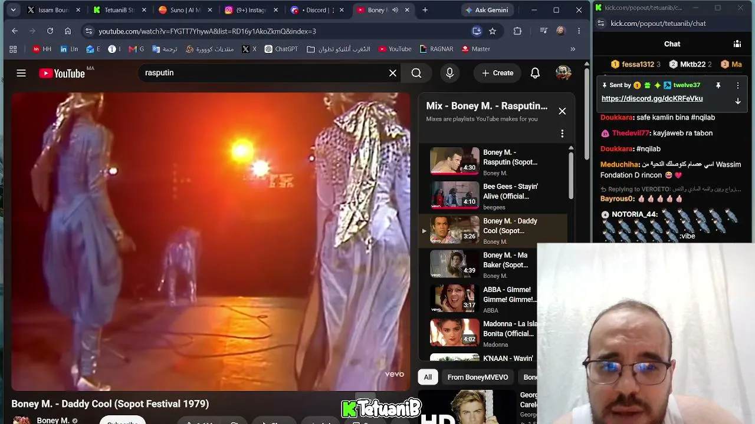Switch to the Discord browser tab
The image size is (755, 424).
pos(316,10)
